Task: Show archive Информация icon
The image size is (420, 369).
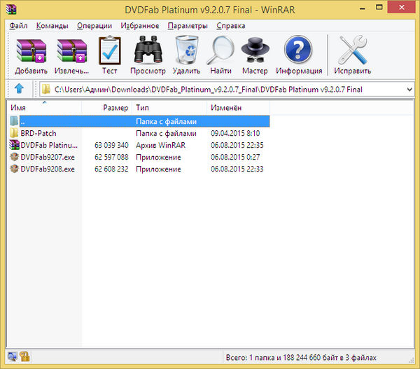Action: pos(299,55)
